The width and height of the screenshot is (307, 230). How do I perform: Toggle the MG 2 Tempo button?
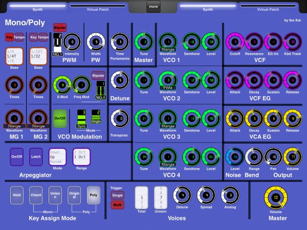click(43, 37)
